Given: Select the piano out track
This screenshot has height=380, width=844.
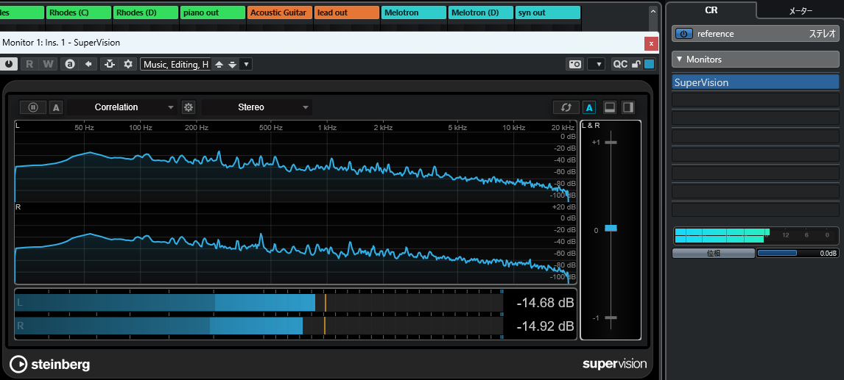Looking at the screenshot, I should (x=213, y=12).
